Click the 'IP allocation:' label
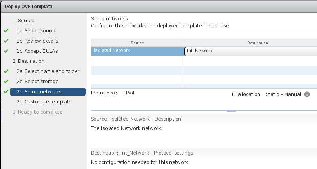317x169 pixels. click(x=247, y=94)
